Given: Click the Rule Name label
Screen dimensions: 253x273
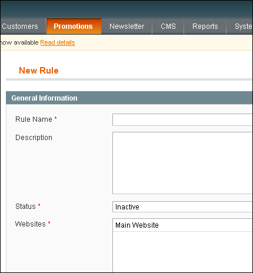Looking at the screenshot, I should [34, 119].
